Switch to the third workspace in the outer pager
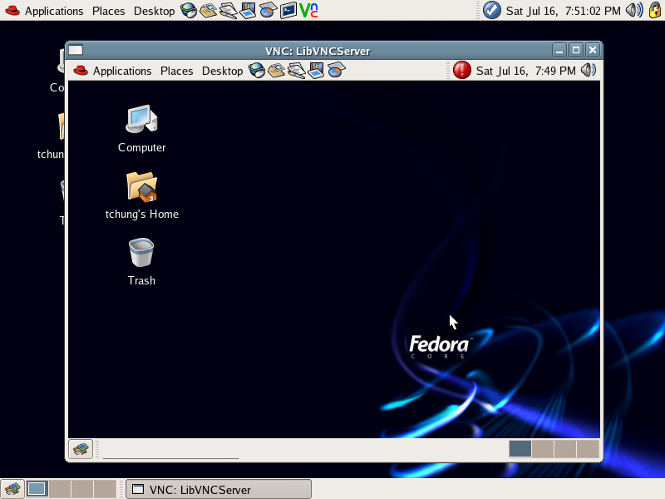This screenshot has width=665, height=499. coord(81,489)
